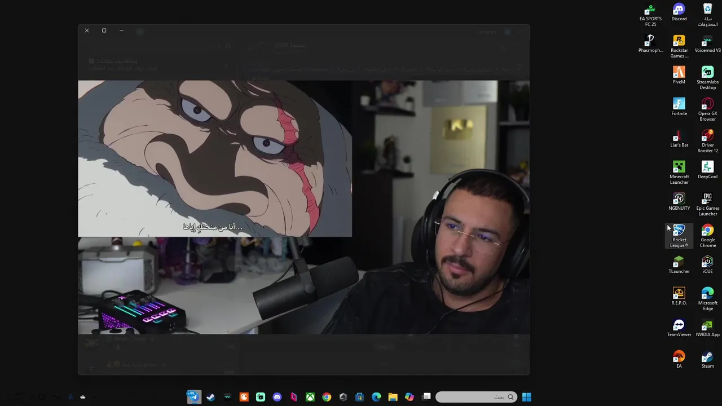Minimize the media viewer window
Viewport: 722px width, 406px height.
pyautogui.click(x=121, y=30)
